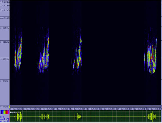
Task: Click the first call burst in the spectrogram
Action: (18, 51)
